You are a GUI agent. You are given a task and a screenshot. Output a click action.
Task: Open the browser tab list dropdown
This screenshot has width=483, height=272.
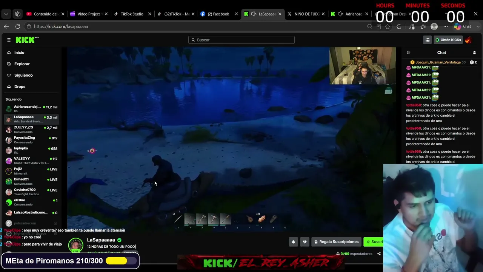coord(6,14)
